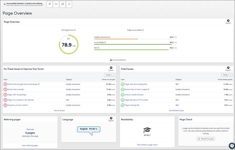Click info icon next to Page score details
The image size is (235, 150).
(x=143, y=30)
